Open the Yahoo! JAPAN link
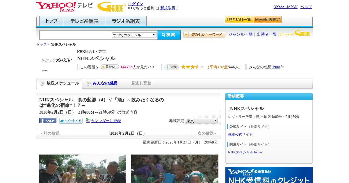Viewport: 349px width, 183px height. click(286, 7)
